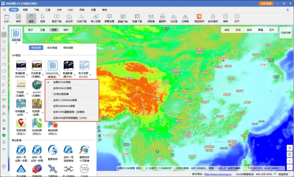
Task: Expand the left sidebar double-arrow
Action: pos(4,28)
